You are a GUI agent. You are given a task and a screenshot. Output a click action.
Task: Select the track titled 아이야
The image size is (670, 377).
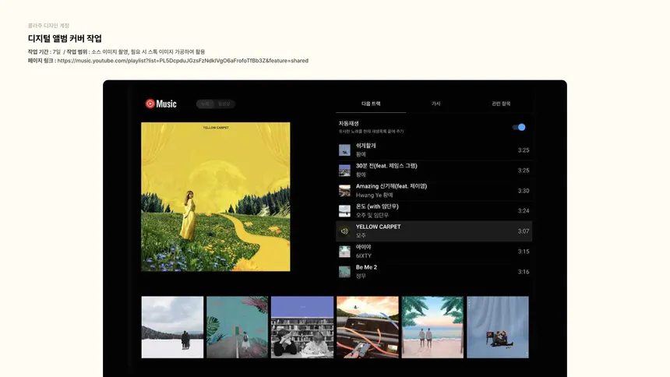pos(363,247)
